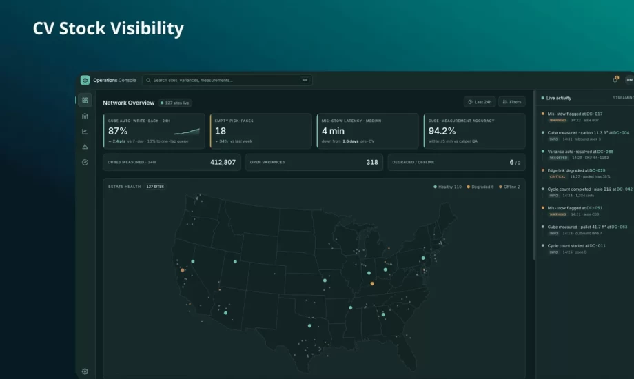
Task: Click the Operations Console logo icon
Action: coord(85,80)
